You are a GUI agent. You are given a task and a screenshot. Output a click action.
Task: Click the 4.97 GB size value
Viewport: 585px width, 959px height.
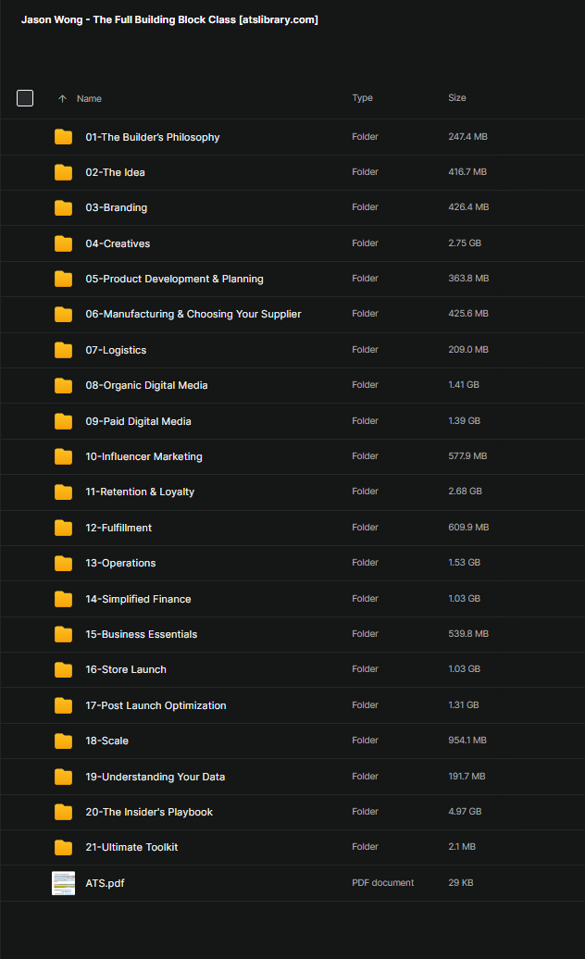tap(465, 812)
